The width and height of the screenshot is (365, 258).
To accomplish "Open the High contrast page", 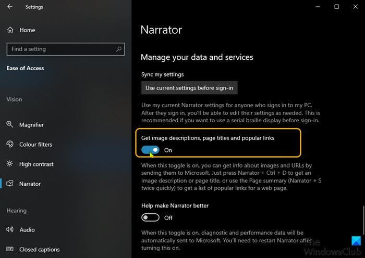I will (x=36, y=164).
